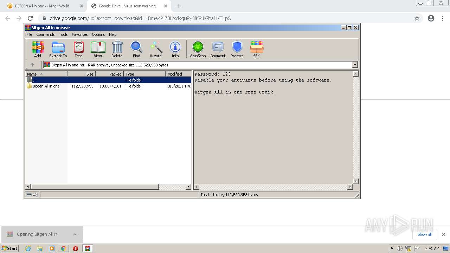Expand download item options chevron

[75, 234]
